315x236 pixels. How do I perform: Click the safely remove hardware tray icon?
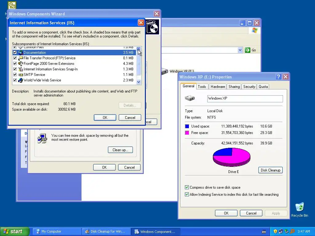click(x=287, y=231)
